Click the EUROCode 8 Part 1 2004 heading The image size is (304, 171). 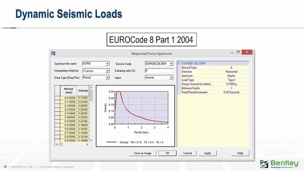(x=151, y=40)
